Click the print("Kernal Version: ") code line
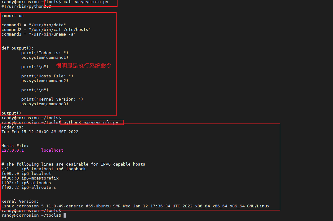Viewport: 333px width, 221px height. [52, 99]
